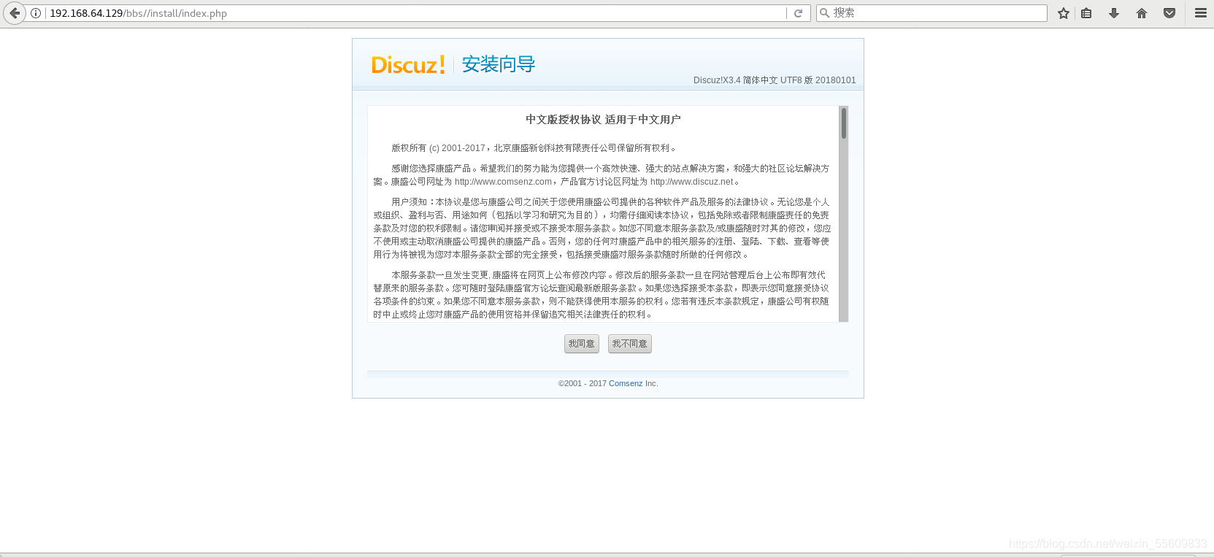Open the Comsenz footer link

626,383
